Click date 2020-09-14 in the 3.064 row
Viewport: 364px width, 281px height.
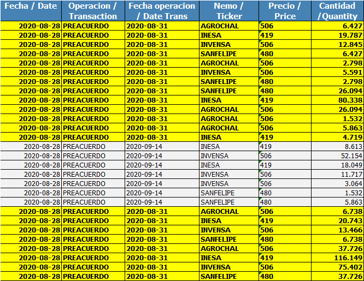162,184
